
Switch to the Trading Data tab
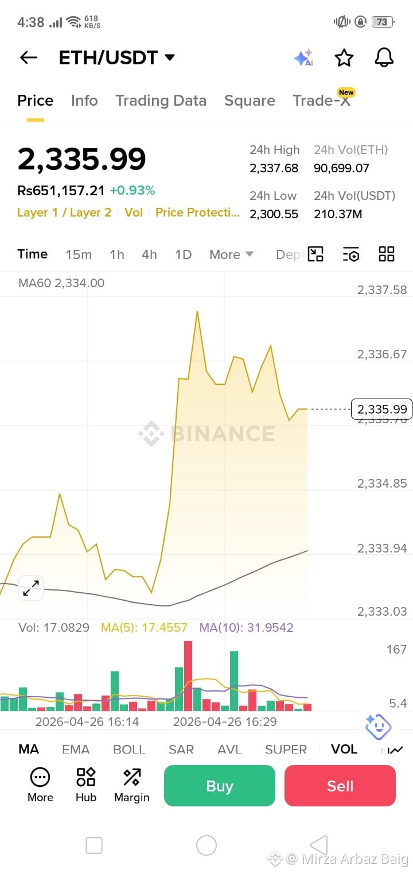click(x=161, y=101)
